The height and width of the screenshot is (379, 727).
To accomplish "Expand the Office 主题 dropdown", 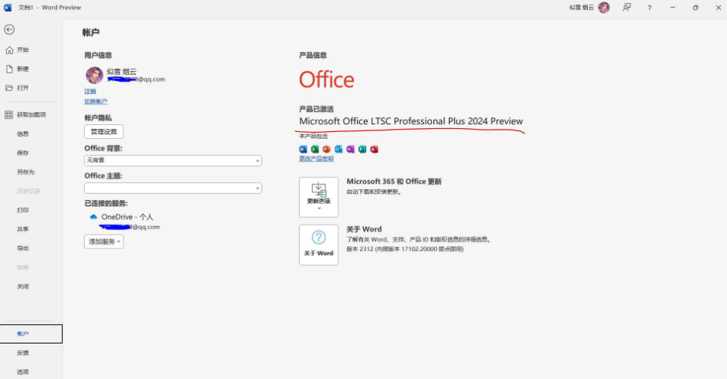I will (x=173, y=188).
